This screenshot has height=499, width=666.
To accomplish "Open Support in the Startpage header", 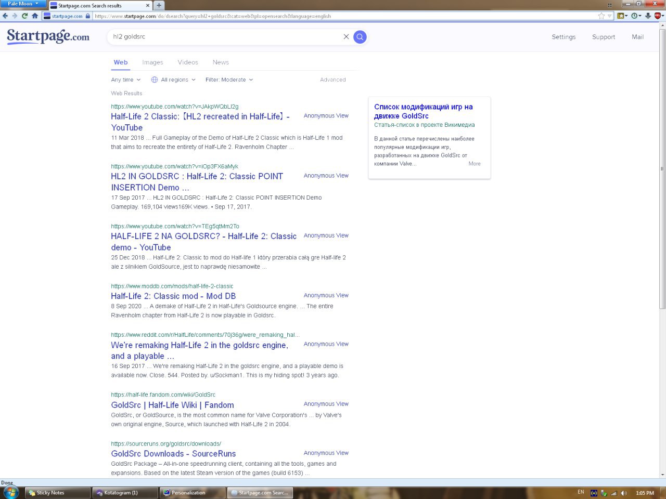I will 604,37.
